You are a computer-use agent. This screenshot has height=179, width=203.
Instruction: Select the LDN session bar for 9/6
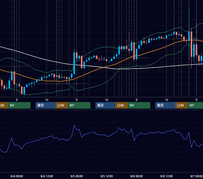pos(182,105)
